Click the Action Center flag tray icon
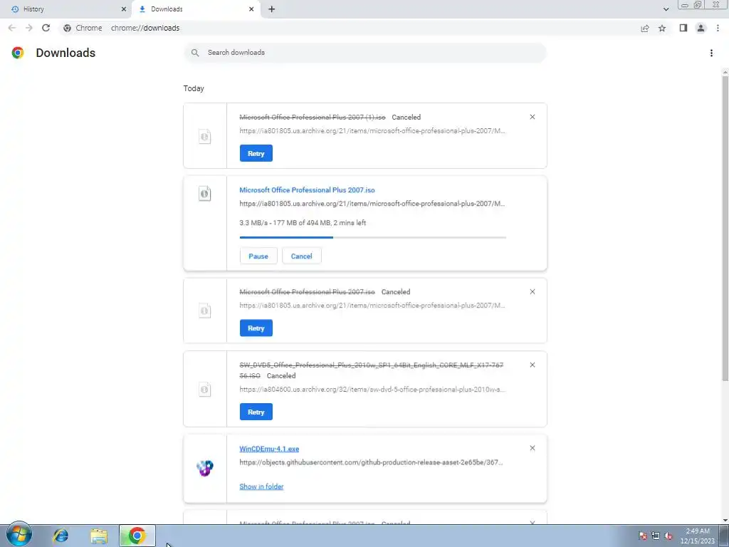 coord(643,536)
